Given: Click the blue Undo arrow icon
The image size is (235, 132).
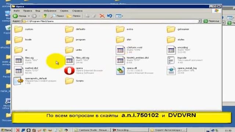Looking at the screenshot, I should (x=109, y=16).
